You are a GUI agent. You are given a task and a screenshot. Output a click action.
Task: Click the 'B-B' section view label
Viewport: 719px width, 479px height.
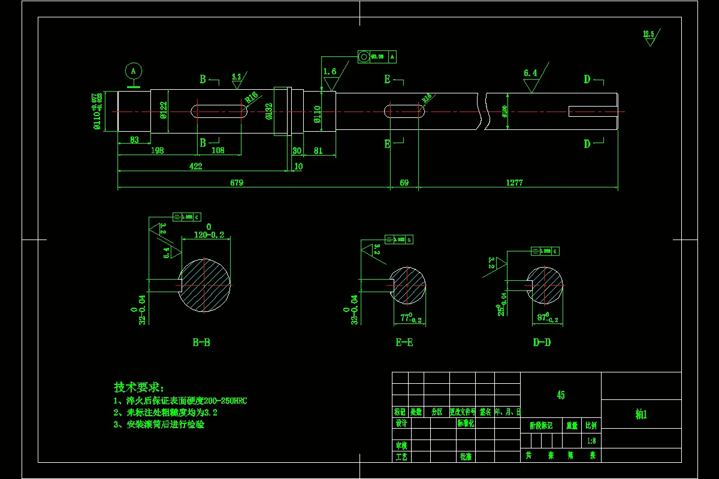(201, 343)
